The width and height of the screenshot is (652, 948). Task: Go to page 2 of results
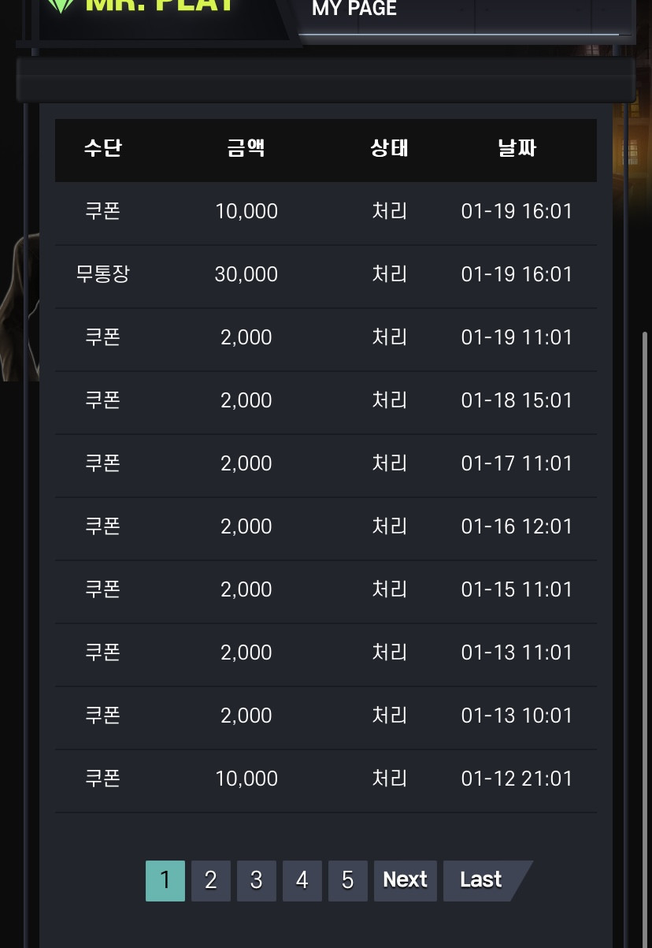(211, 880)
